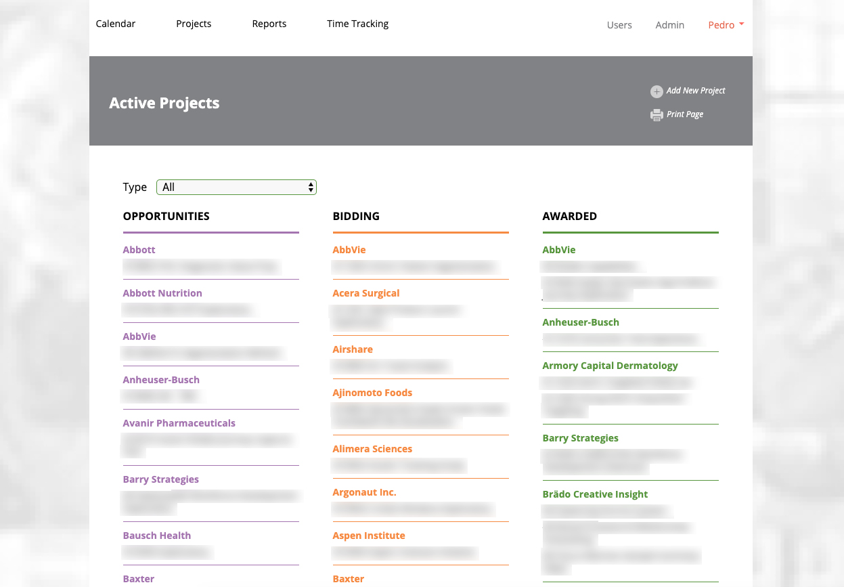Select the Print Page link text
The image size is (844, 587).
coord(685,114)
